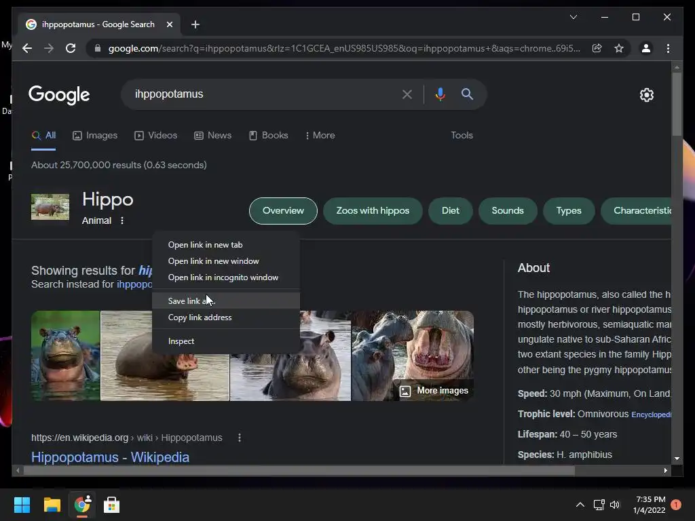This screenshot has width=695, height=521.
Task: Open the first hippo image on the left
Action: point(66,355)
